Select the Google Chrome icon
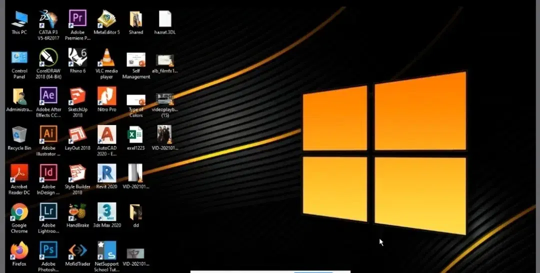 coord(19,212)
